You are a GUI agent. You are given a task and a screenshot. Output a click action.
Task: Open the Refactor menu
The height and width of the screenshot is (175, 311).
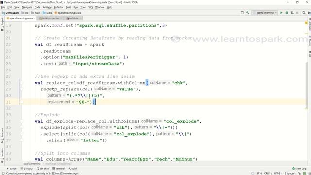[x=58, y=7]
